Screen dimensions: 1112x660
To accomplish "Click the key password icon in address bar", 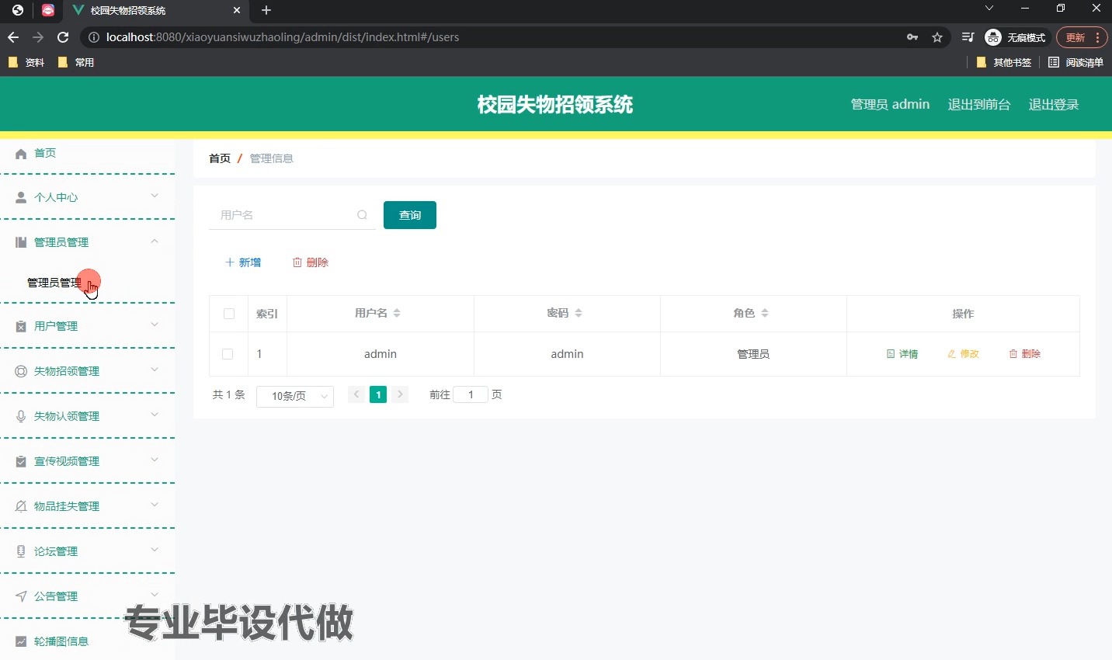I will [912, 37].
